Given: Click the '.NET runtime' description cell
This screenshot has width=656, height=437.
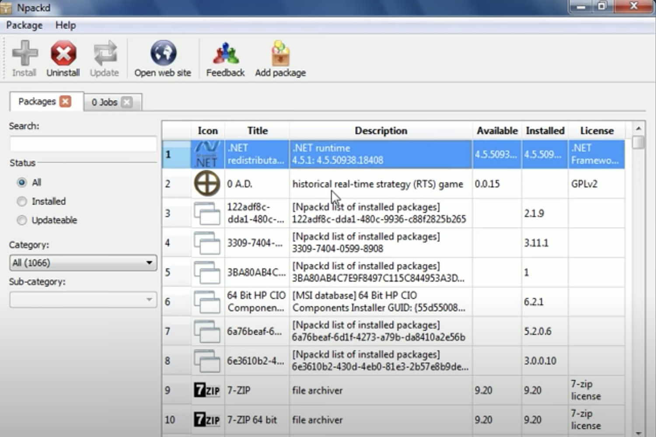Looking at the screenshot, I should pyautogui.click(x=381, y=154).
